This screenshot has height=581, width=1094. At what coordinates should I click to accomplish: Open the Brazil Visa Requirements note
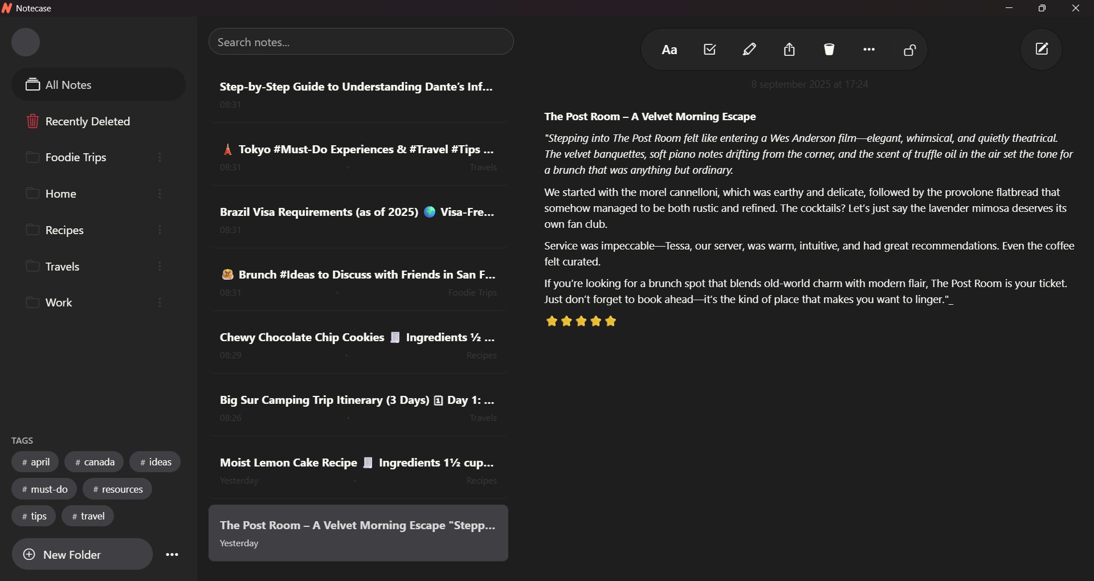[x=358, y=220]
